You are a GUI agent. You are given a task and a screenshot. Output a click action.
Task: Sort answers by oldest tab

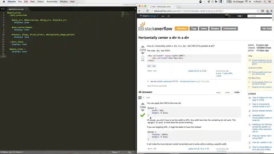(x=227, y=92)
